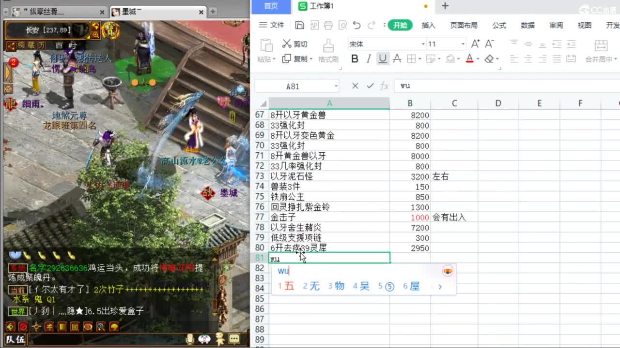620x348 pixels.
Task: Add a new game window tab with plus
Action: [x=213, y=11]
